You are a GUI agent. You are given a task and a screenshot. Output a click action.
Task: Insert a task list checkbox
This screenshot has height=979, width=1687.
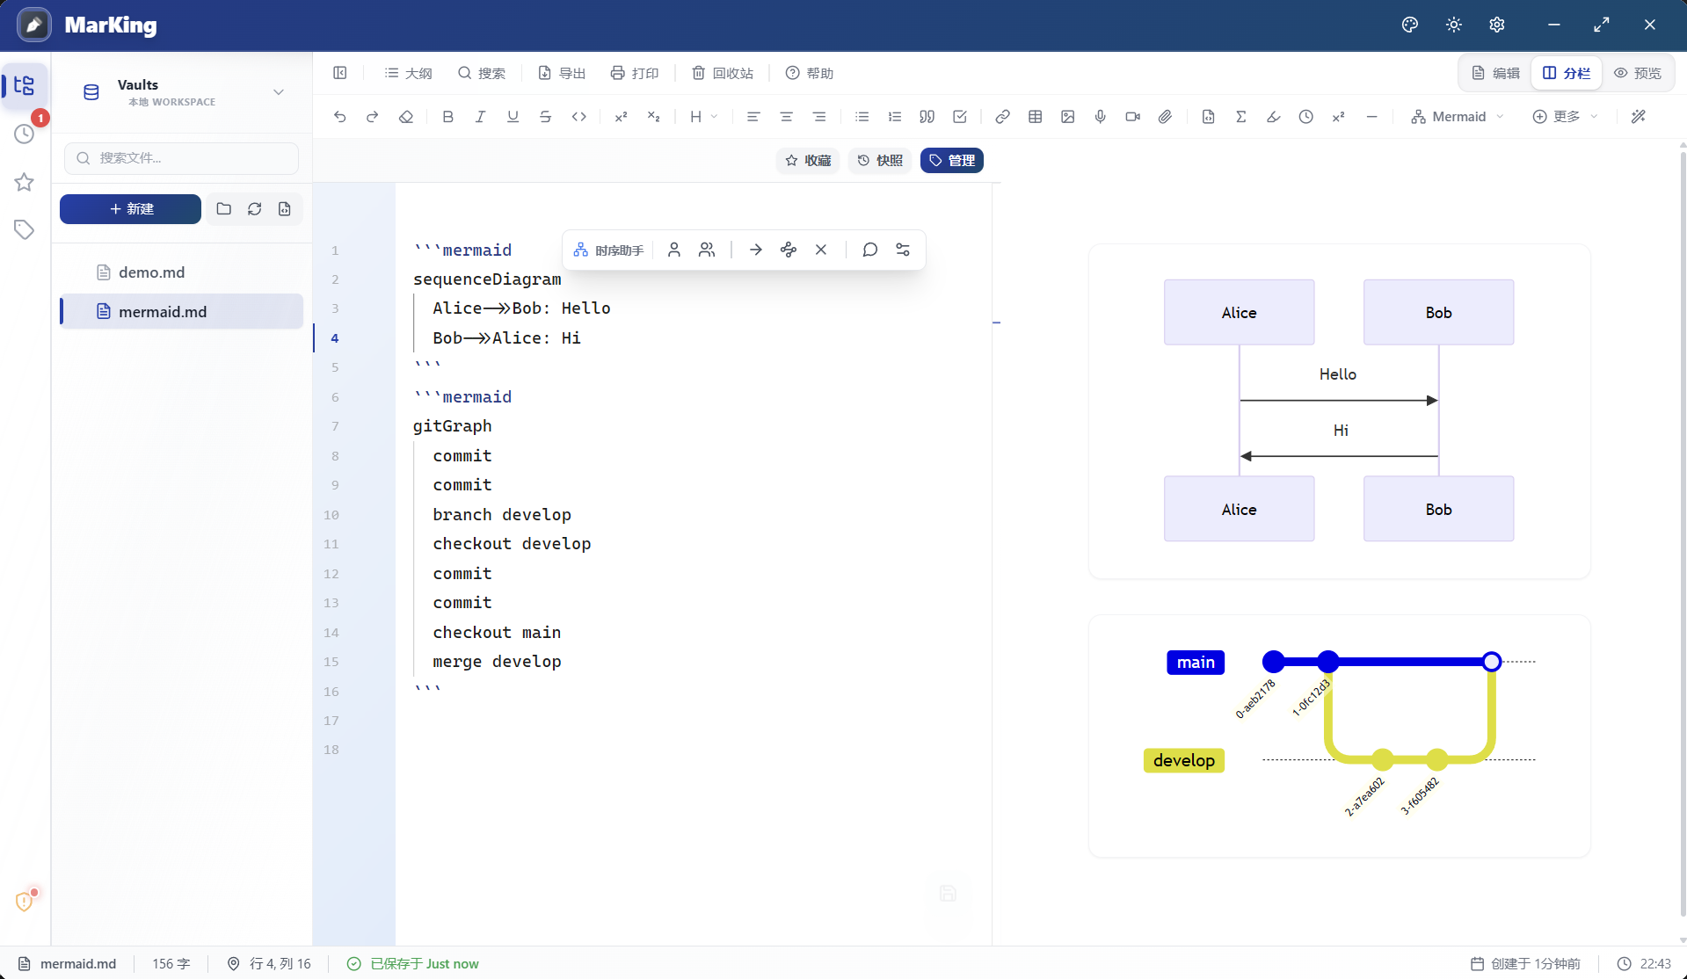[960, 117]
